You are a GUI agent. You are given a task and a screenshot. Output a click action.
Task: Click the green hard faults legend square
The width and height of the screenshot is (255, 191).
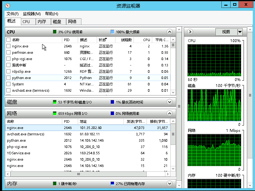(x=54, y=183)
